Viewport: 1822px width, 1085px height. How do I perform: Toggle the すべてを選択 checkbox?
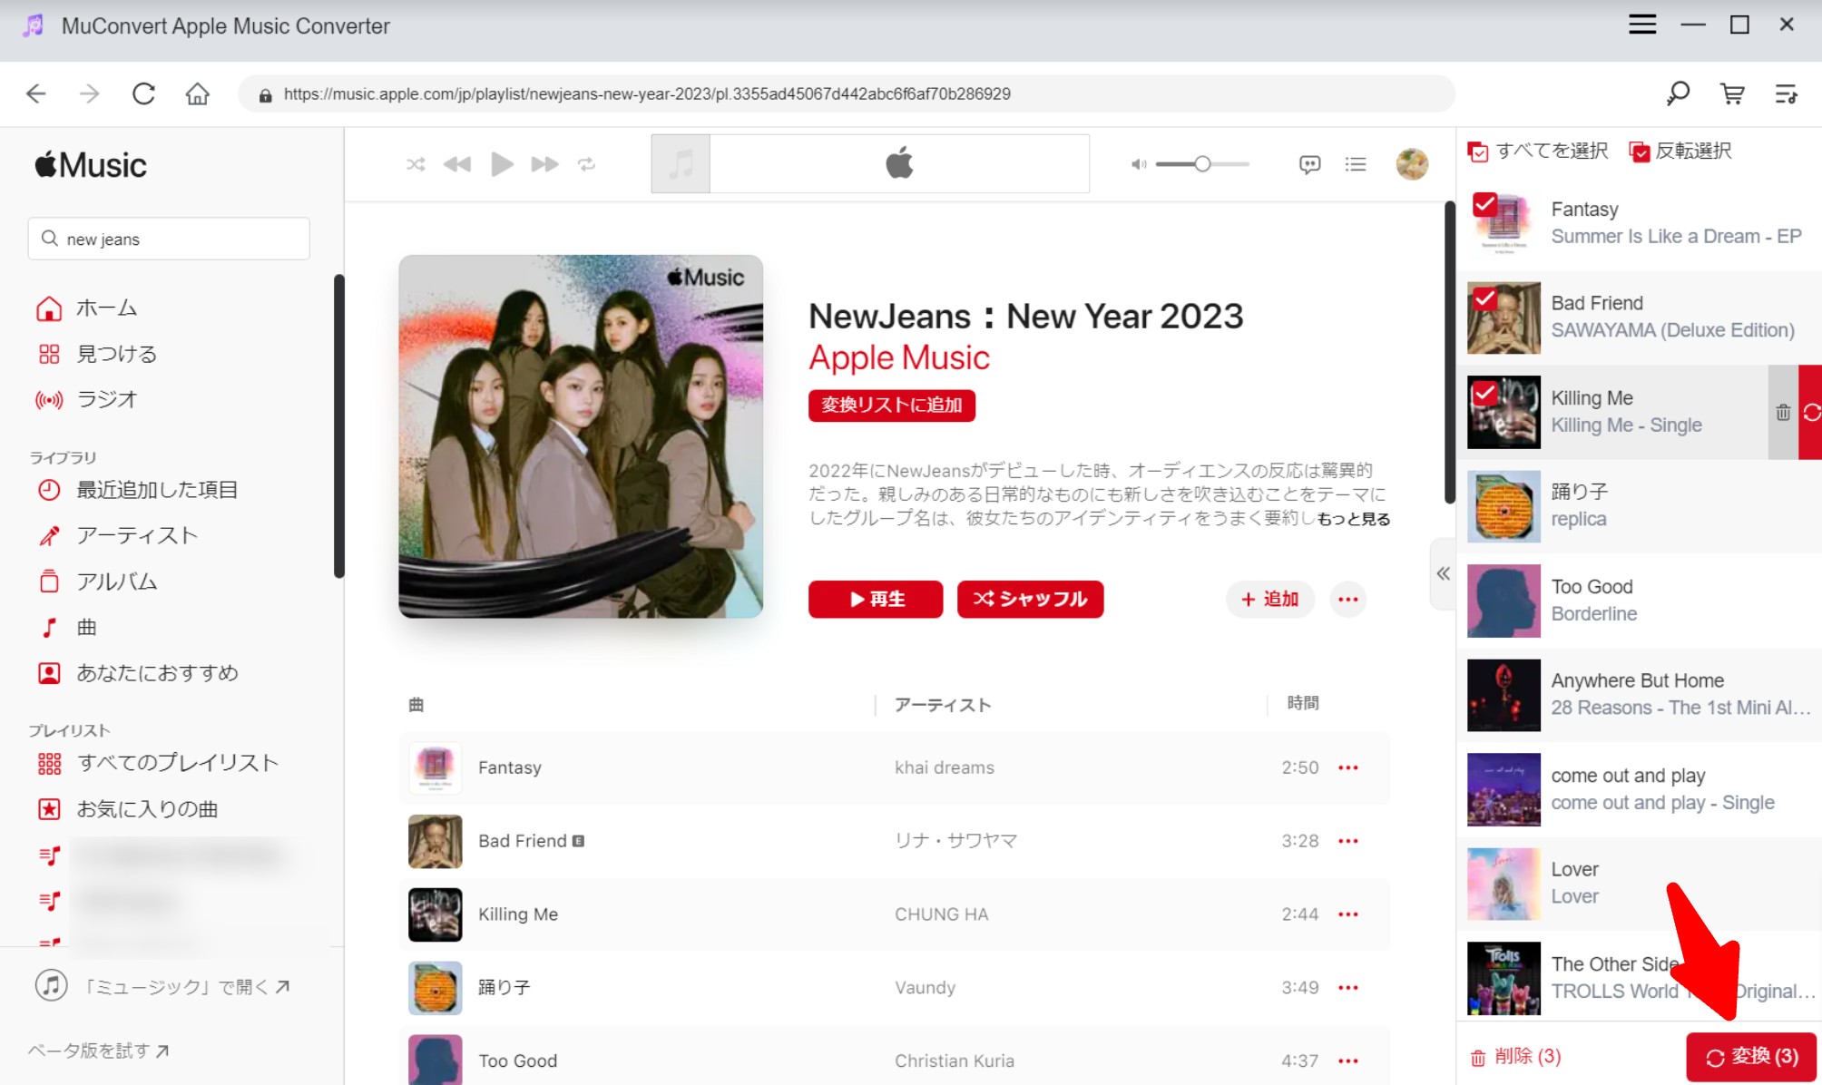(1478, 152)
